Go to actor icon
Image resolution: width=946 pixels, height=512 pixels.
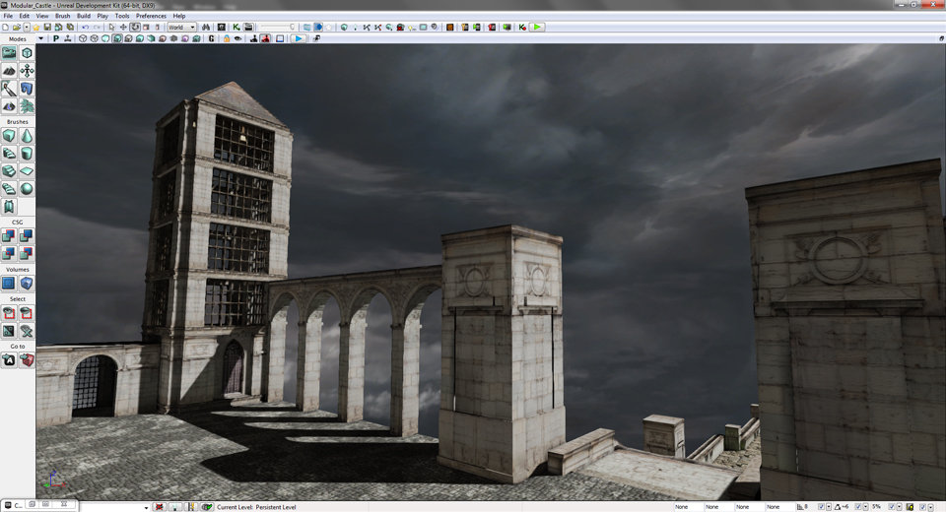(9, 360)
